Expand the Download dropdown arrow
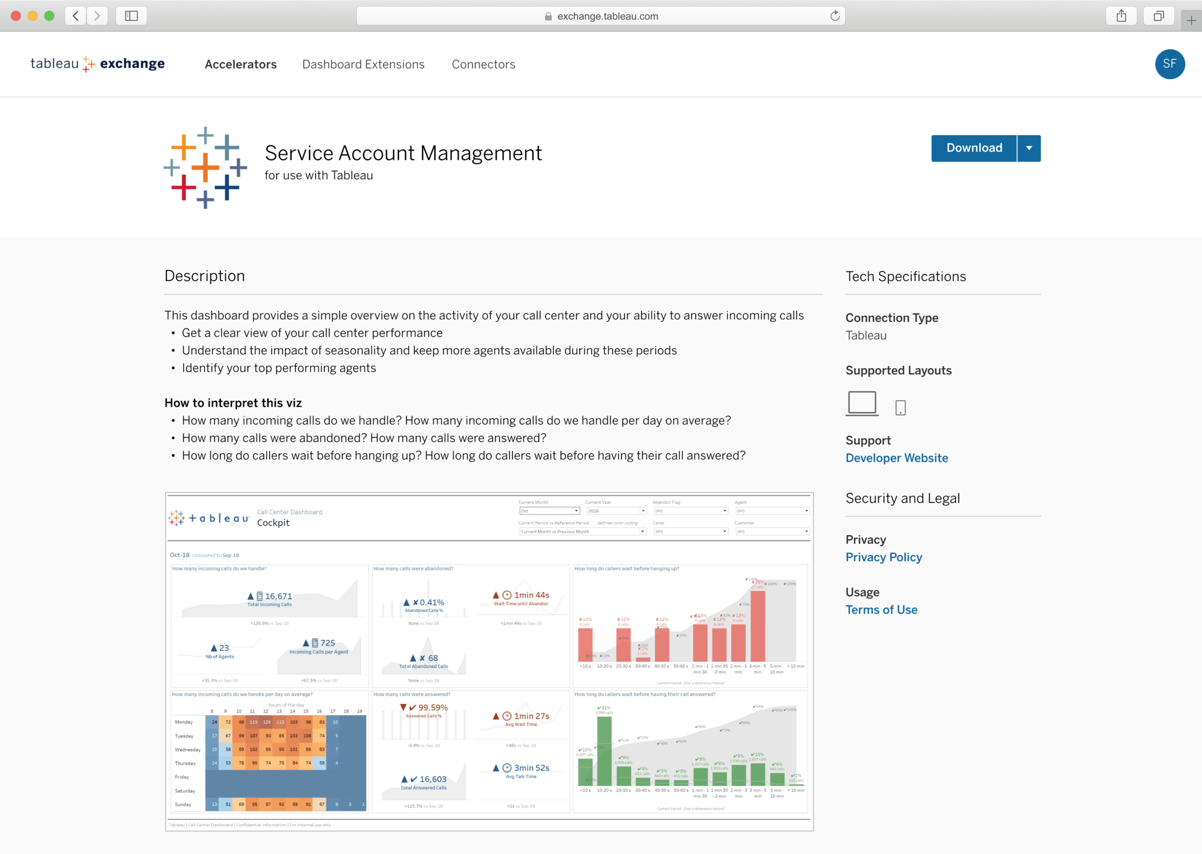This screenshot has height=854, width=1202. [1029, 148]
